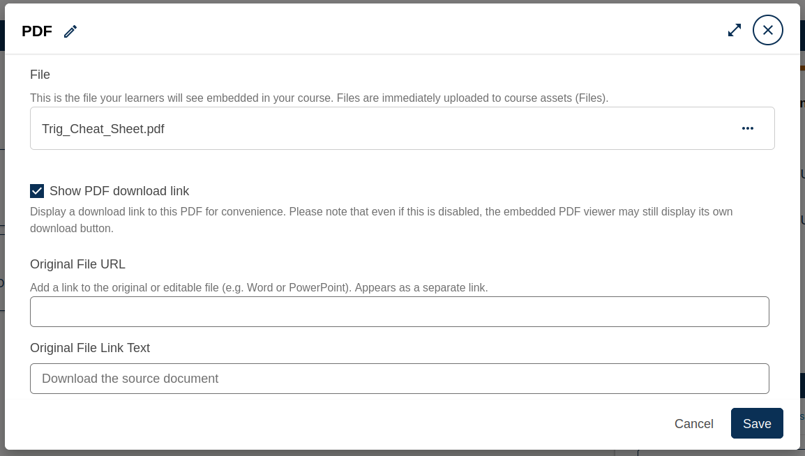Screen dimensions: 805x456
Task: Click the Show PDF download link label
Action: (119, 191)
